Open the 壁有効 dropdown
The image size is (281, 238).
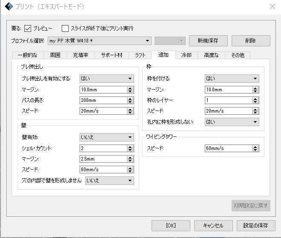point(107,137)
